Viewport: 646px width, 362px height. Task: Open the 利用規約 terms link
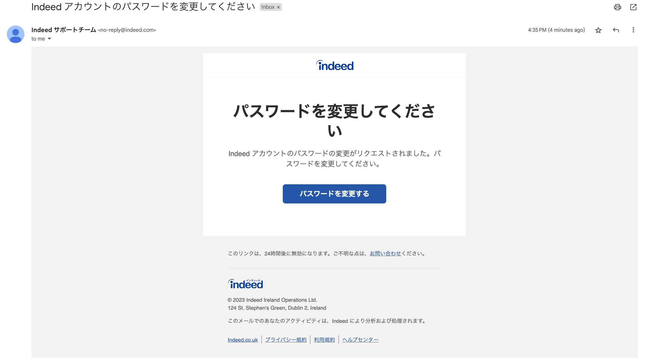coord(324,340)
